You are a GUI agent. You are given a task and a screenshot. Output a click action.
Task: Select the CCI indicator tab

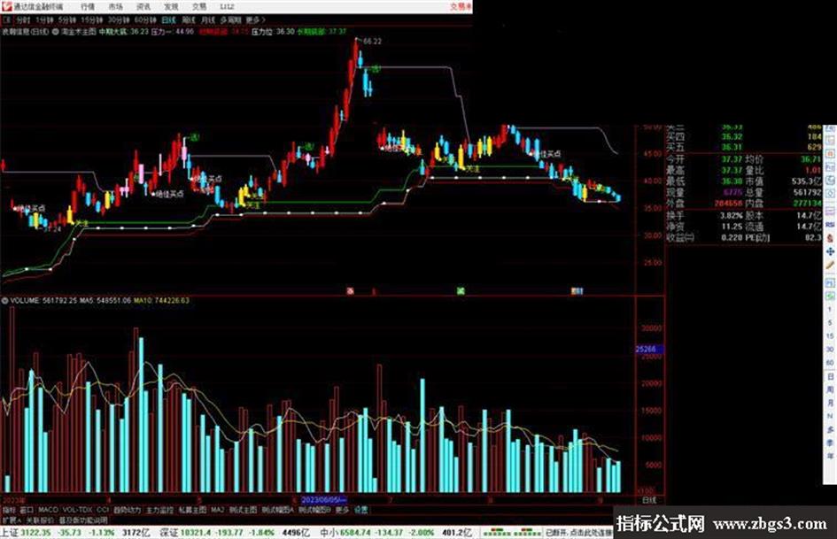point(103,510)
